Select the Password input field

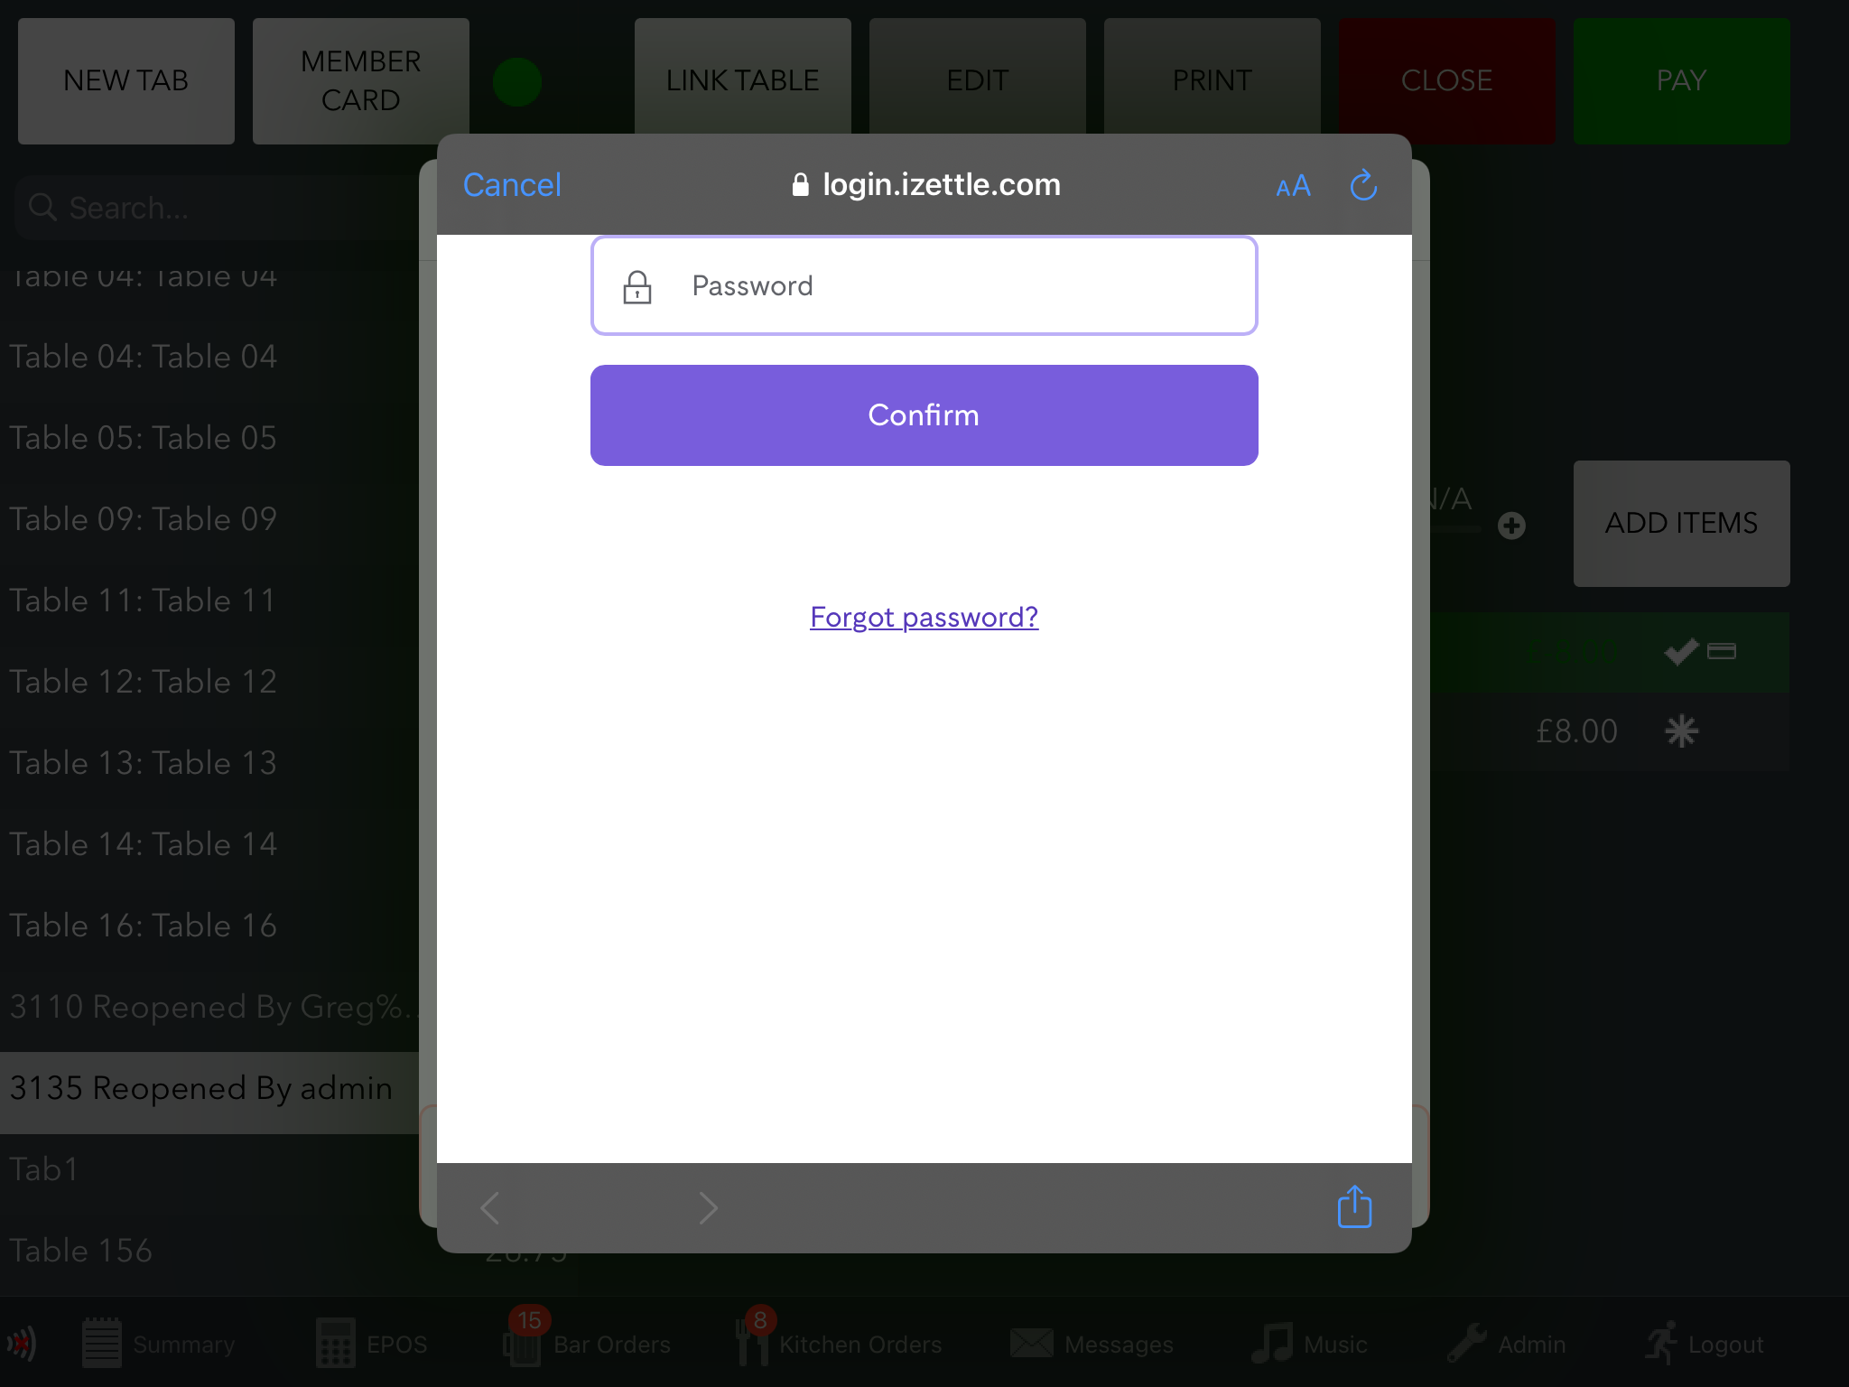(x=924, y=285)
